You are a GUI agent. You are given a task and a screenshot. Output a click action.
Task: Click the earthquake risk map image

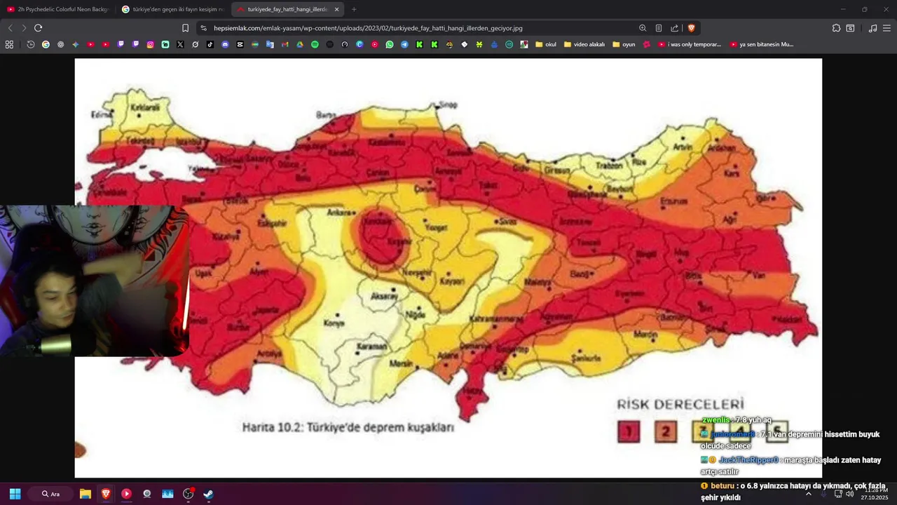click(448, 268)
